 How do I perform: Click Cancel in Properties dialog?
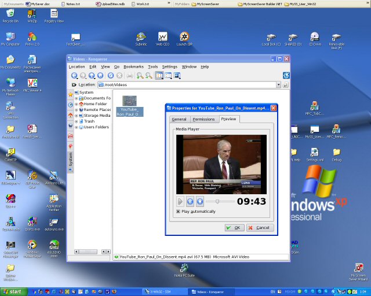coord(260,228)
